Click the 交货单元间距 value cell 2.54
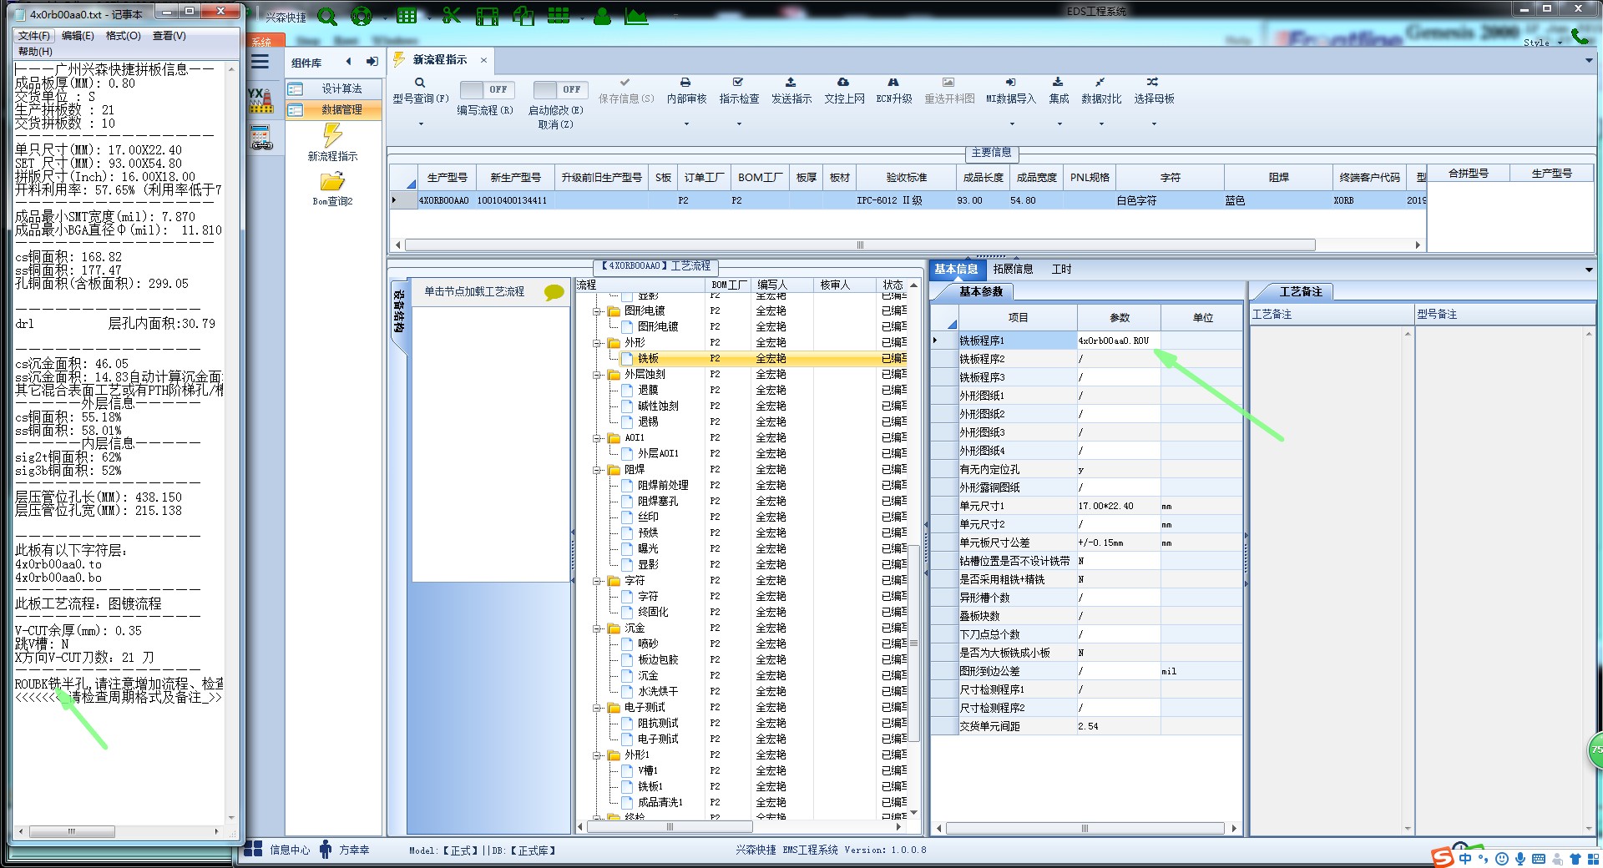 pyautogui.click(x=1119, y=726)
